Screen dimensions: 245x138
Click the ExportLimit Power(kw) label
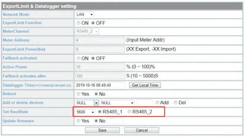click(x=24, y=49)
